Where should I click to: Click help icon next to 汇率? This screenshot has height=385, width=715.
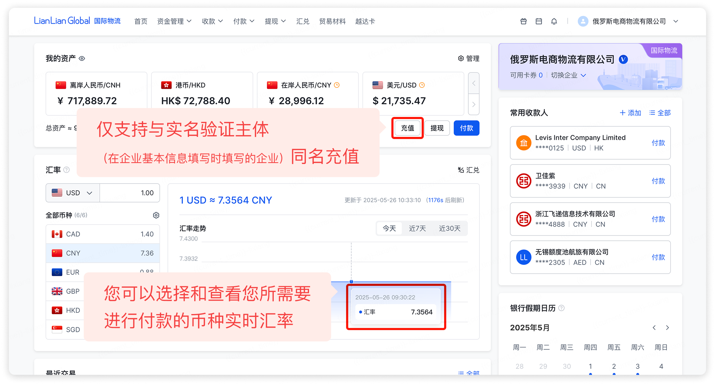tap(67, 170)
